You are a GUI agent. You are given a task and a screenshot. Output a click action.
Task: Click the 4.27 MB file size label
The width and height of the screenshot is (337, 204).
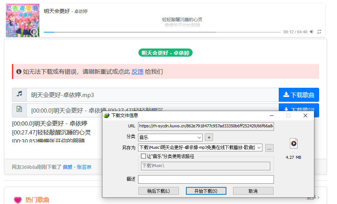(x=293, y=157)
